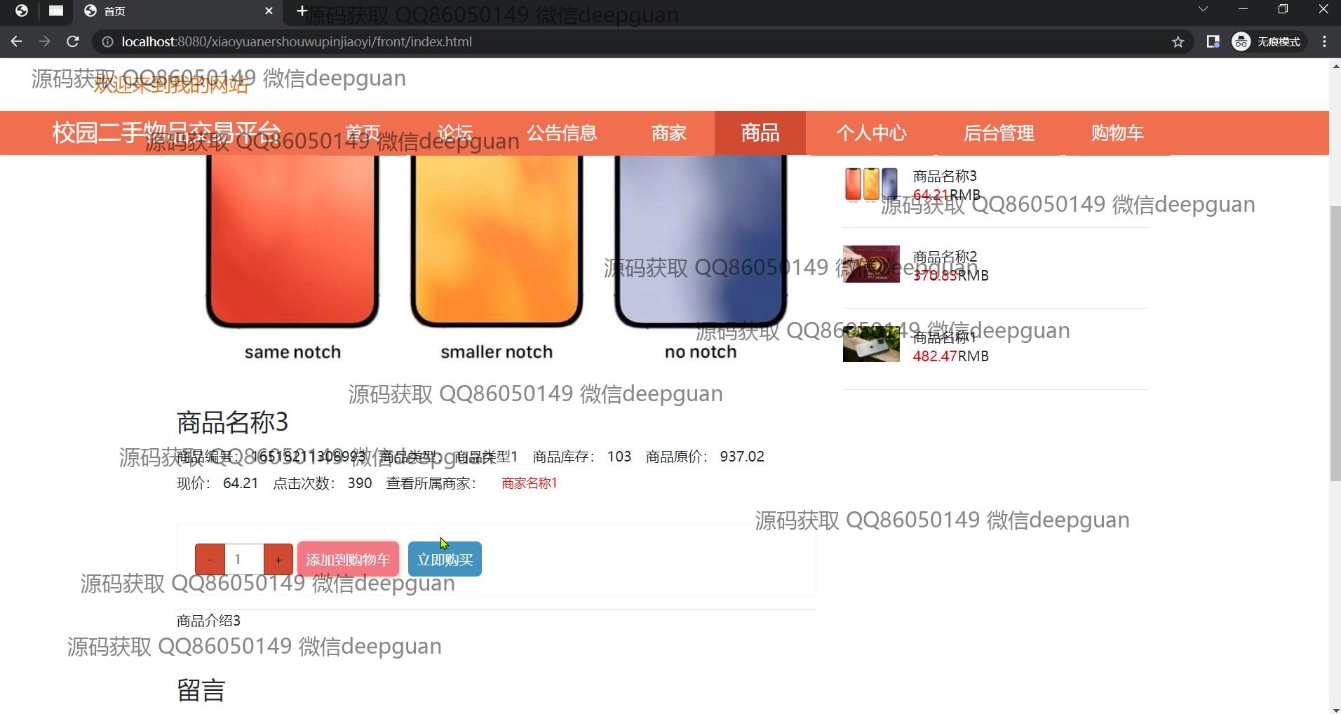Close the 首页 browser tab
The width and height of the screenshot is (1341, 714).
(269, 11)
